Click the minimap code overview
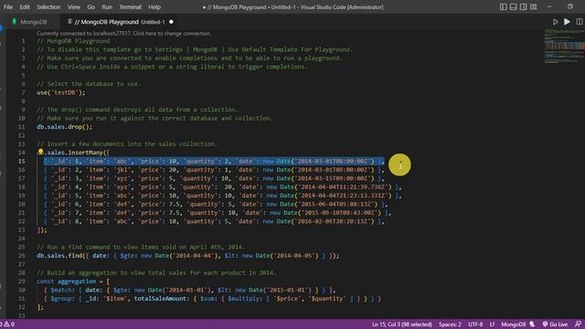Viewport: 585px width, 329px height. (x=564, y=47)
